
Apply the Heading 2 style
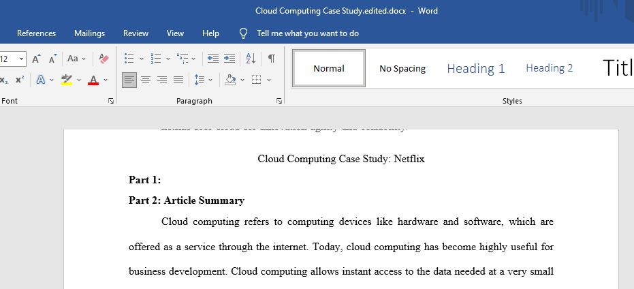tap(549, 68)
